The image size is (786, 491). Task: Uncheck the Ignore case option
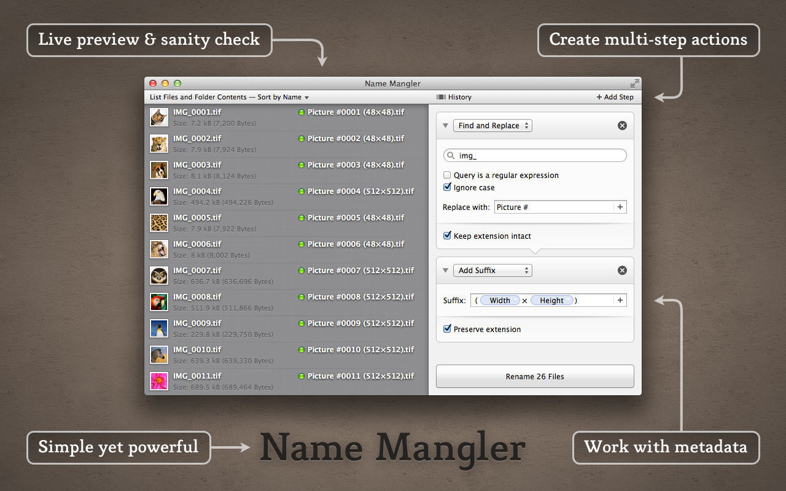click(x=447, y=187)
